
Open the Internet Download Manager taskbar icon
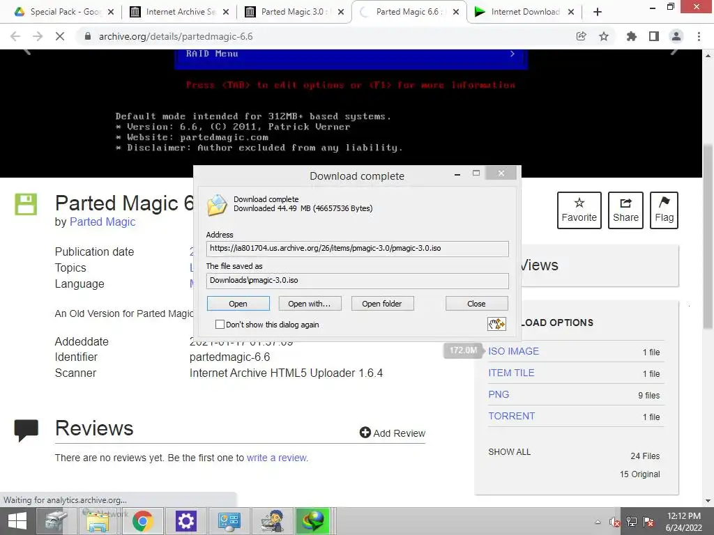[x=312, y=521]
